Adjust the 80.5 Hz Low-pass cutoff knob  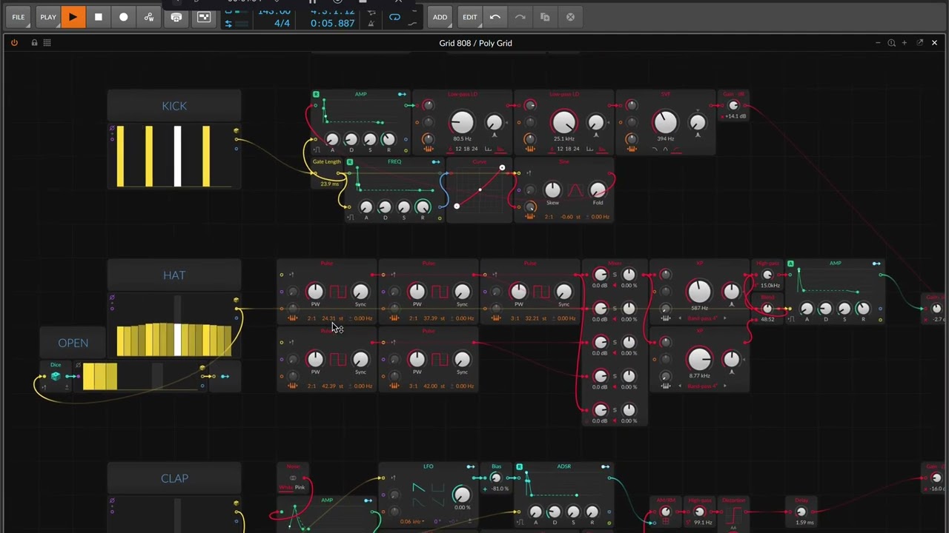tap(461, 122)
